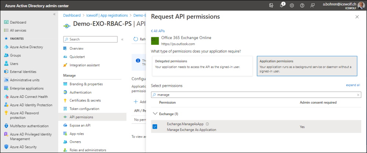Click the Azure Active Directory sidebar icon
Screen dimensions: 367x153
pyautogui.click(x=6, y=47)
